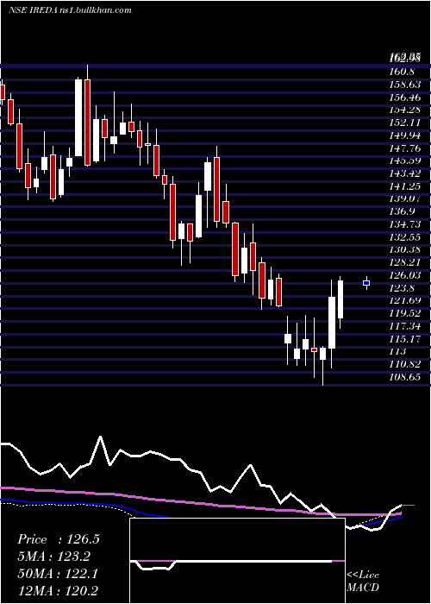Click the <<Live MACD label
Viewport: 431px width, 604px height.
click(x=363, y=581)
